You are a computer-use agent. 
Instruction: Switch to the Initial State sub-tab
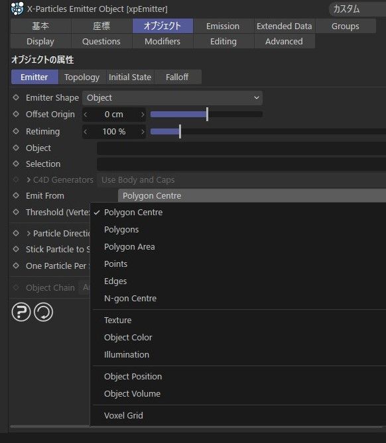pyautogui.click(x=130, y=77)
